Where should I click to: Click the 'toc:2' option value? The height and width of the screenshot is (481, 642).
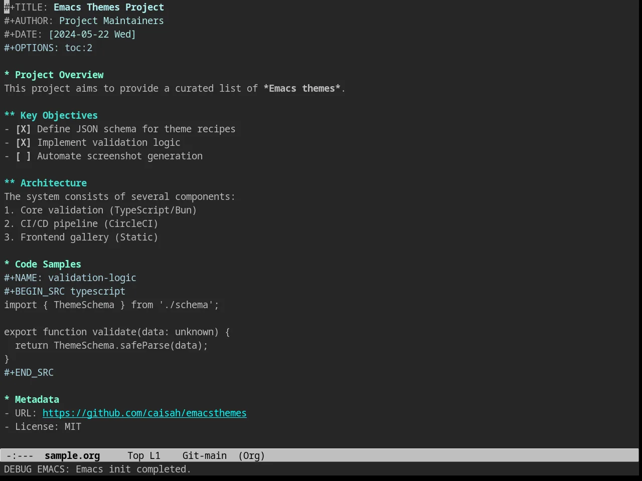pos(78,48)
